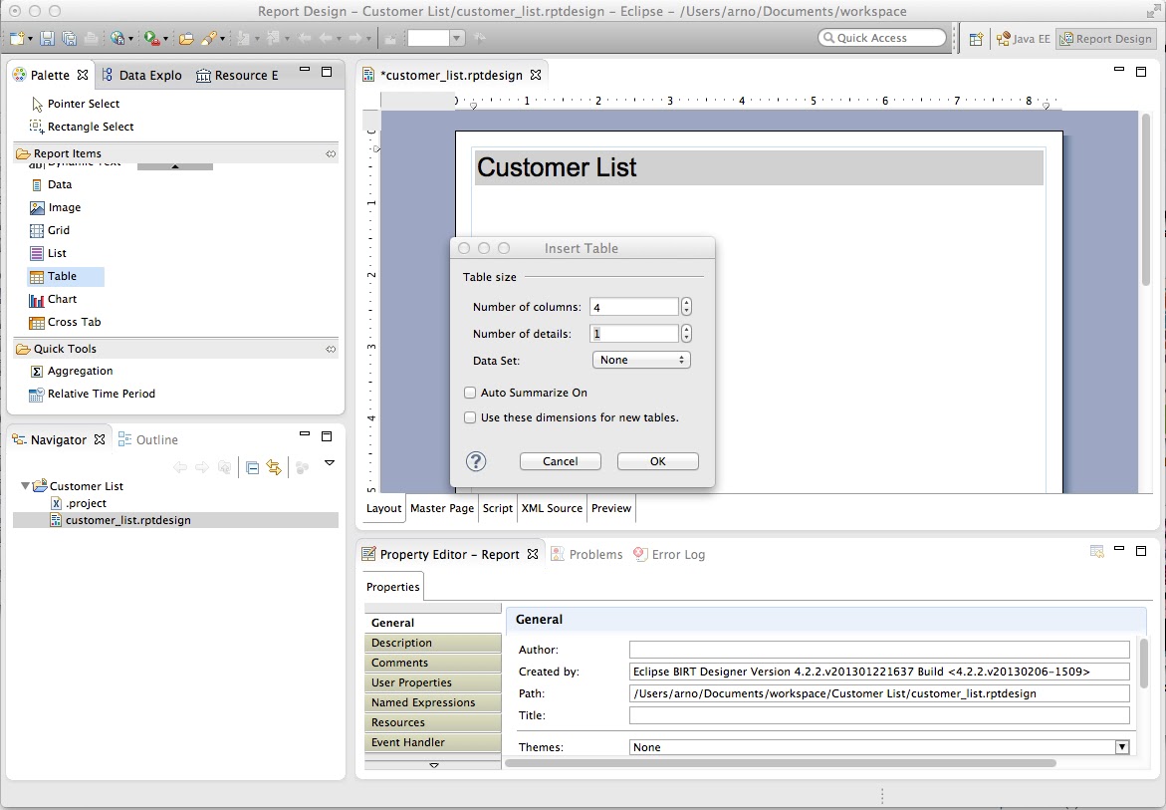Click the Number of details field
The width and height of the screenshot is (1166, 810).
click(x=633, y=333)
